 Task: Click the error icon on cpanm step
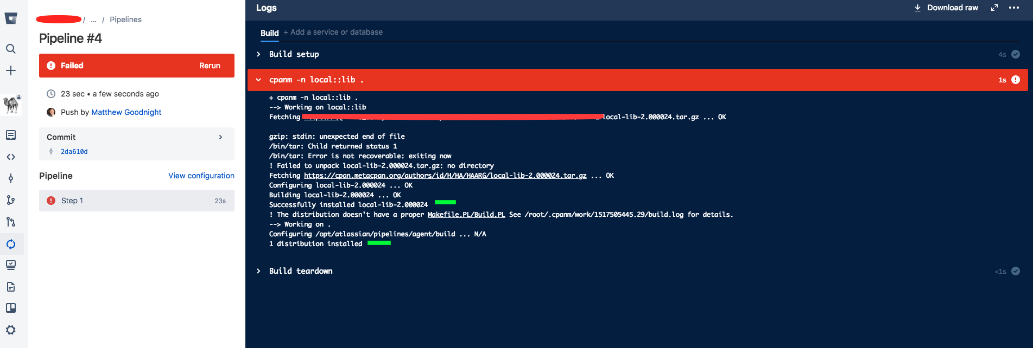point(1016,80)
